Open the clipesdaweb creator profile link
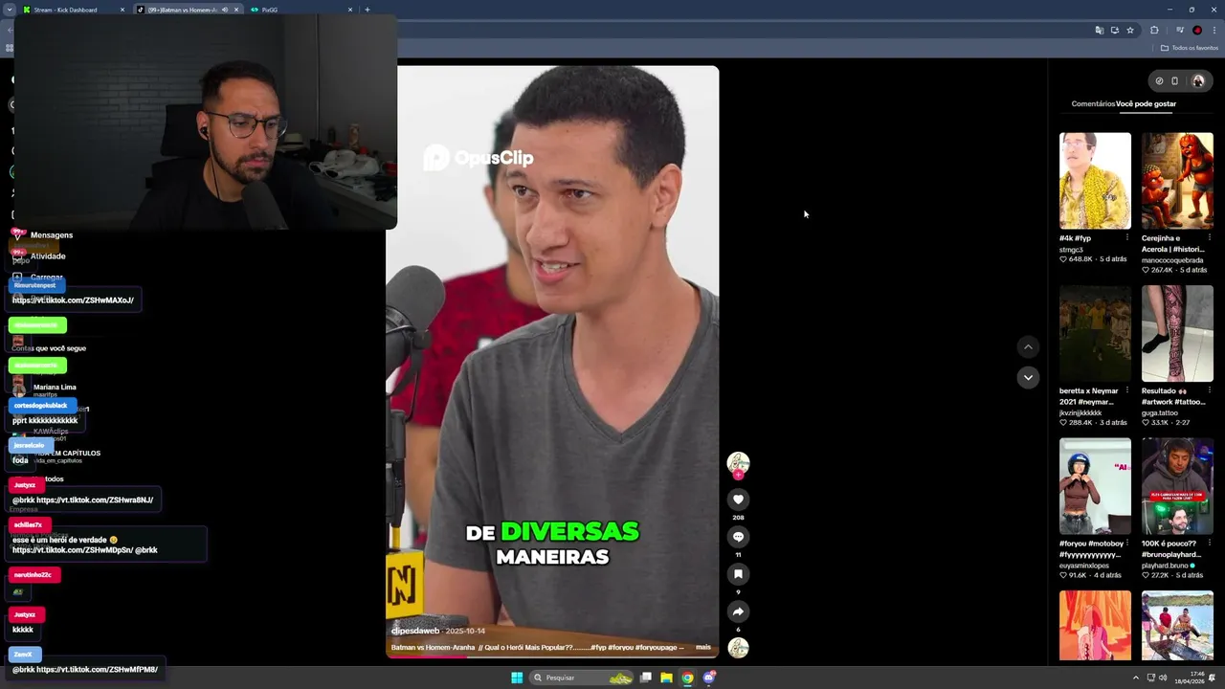 415,631
